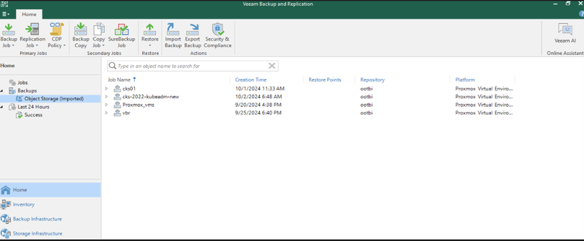Open the Replication Job ribbon button
The height and width of the screenshot is (241, 584).
click(32, 35)
